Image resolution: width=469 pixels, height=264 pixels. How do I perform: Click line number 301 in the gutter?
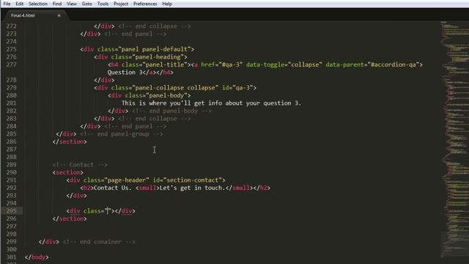[x=12, y=257]
